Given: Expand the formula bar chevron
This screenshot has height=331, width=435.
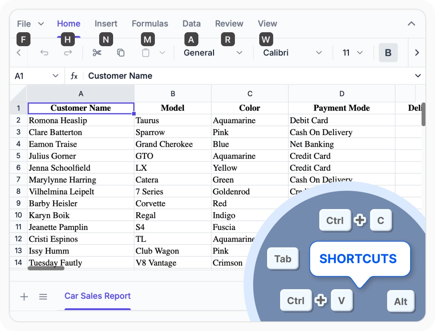Looking at the screenshot, I should (418, 76).
